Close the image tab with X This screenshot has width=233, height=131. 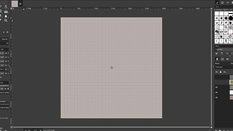[20, 4]
